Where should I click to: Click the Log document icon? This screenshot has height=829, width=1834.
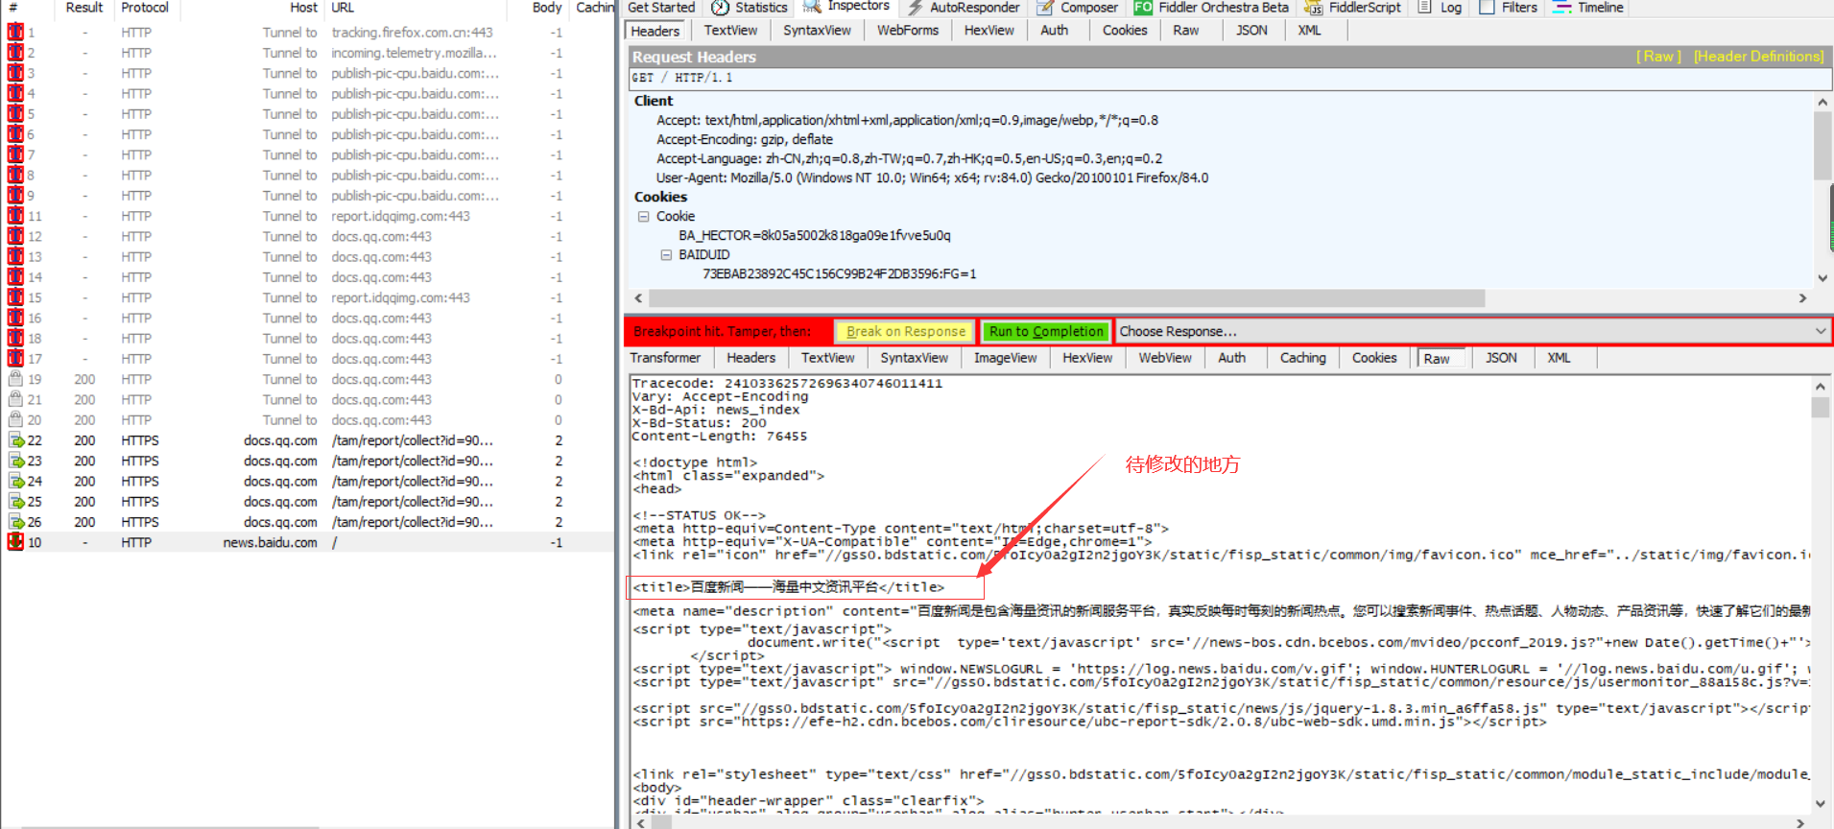point(1425,7)
